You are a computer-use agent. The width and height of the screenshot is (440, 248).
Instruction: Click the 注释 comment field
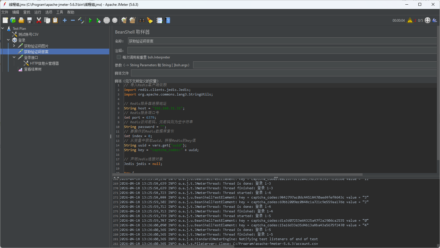tap(282, 51)
